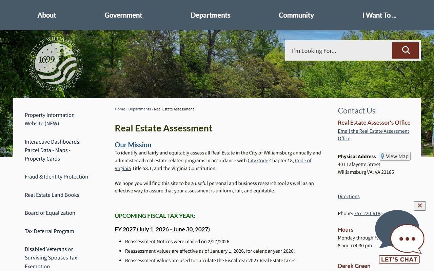Click Real Estate Assessment breadcrumb text

[174, 109]
